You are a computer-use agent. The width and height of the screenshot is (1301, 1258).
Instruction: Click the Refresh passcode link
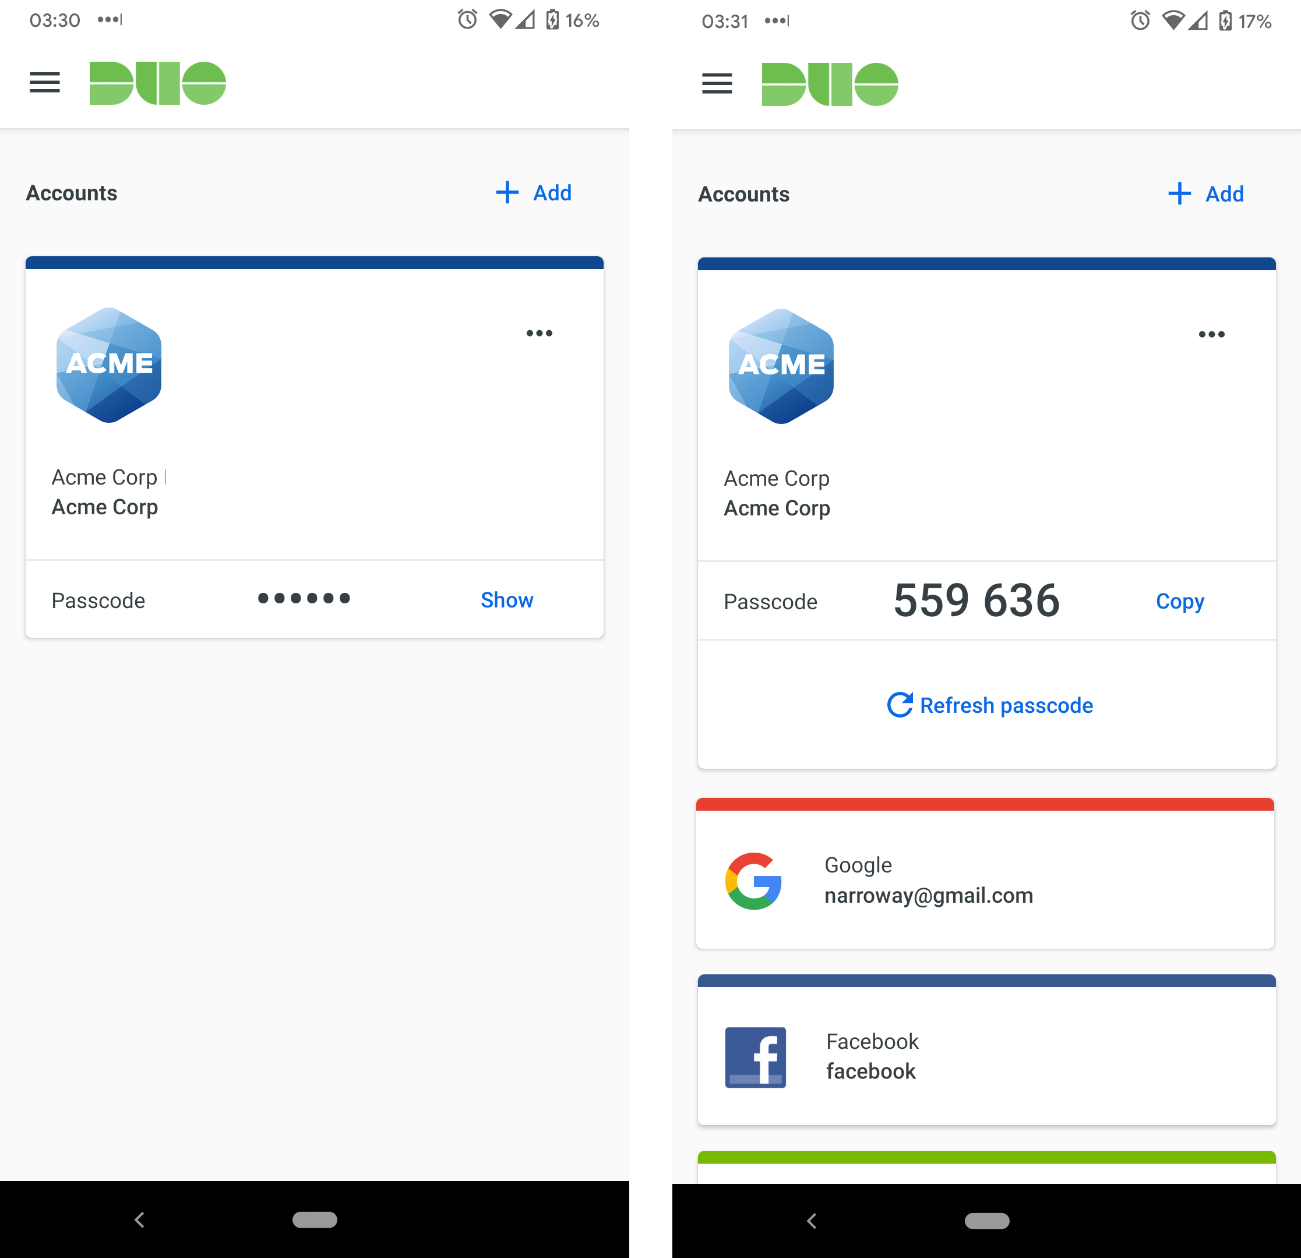(989, 705)
